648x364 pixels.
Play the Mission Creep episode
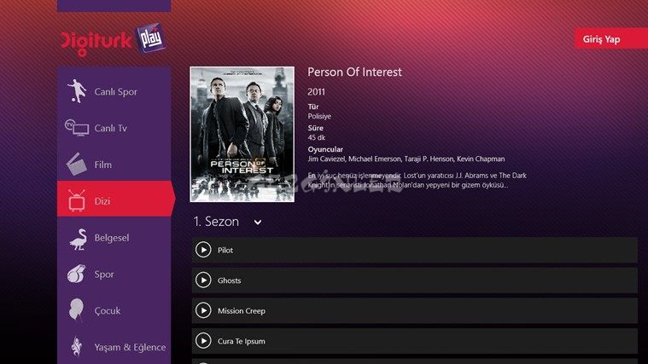pos(203,311)
